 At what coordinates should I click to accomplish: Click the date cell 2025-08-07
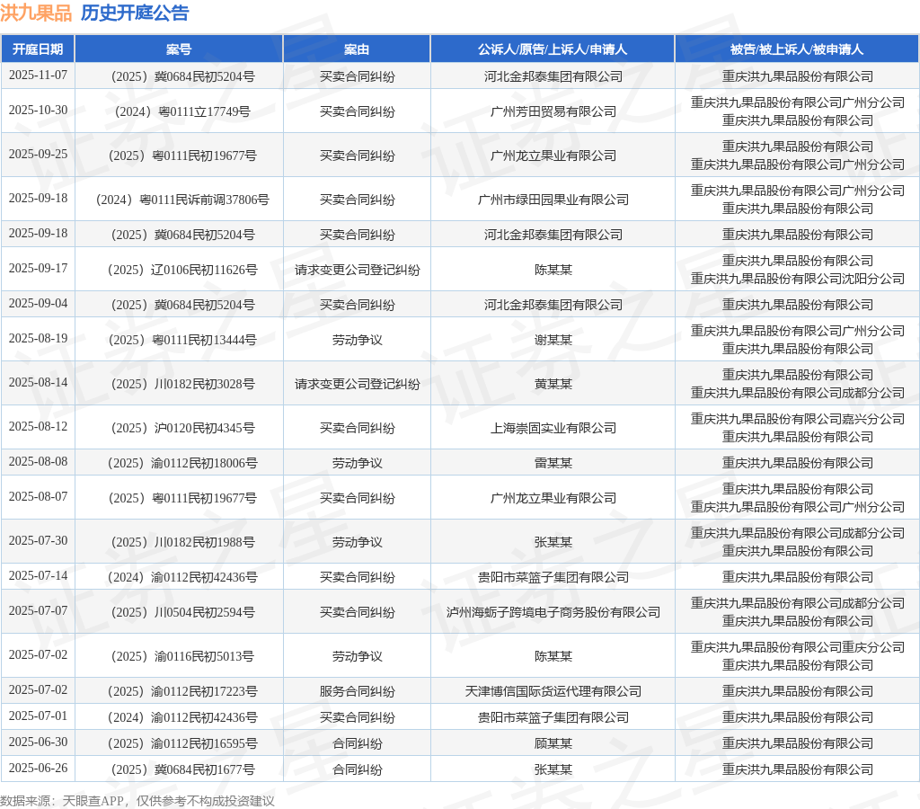(38, 497)
